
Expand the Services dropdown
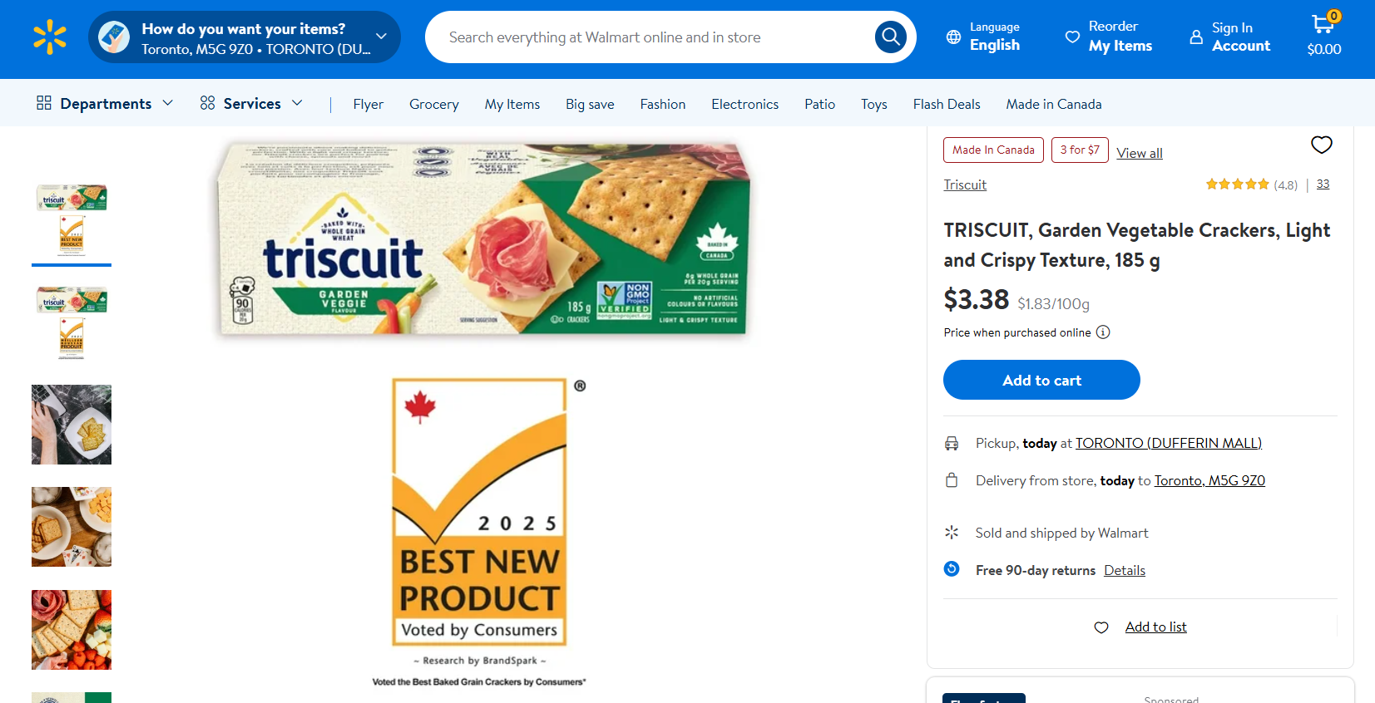(x=251, y=103)
